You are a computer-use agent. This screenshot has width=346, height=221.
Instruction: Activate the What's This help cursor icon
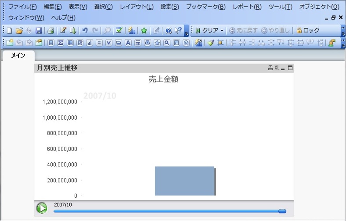178,30
